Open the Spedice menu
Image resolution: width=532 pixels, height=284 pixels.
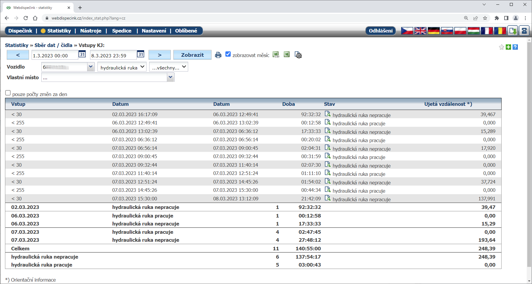121,31
